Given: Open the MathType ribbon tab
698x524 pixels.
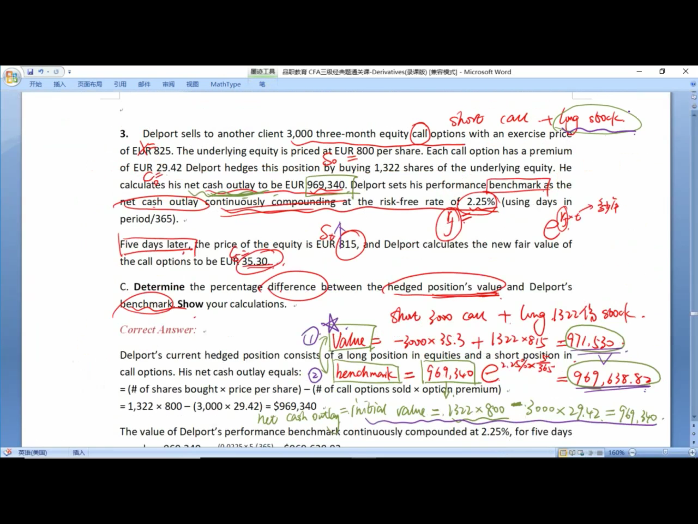Looking at the screenshot, I should pos(225,84).
